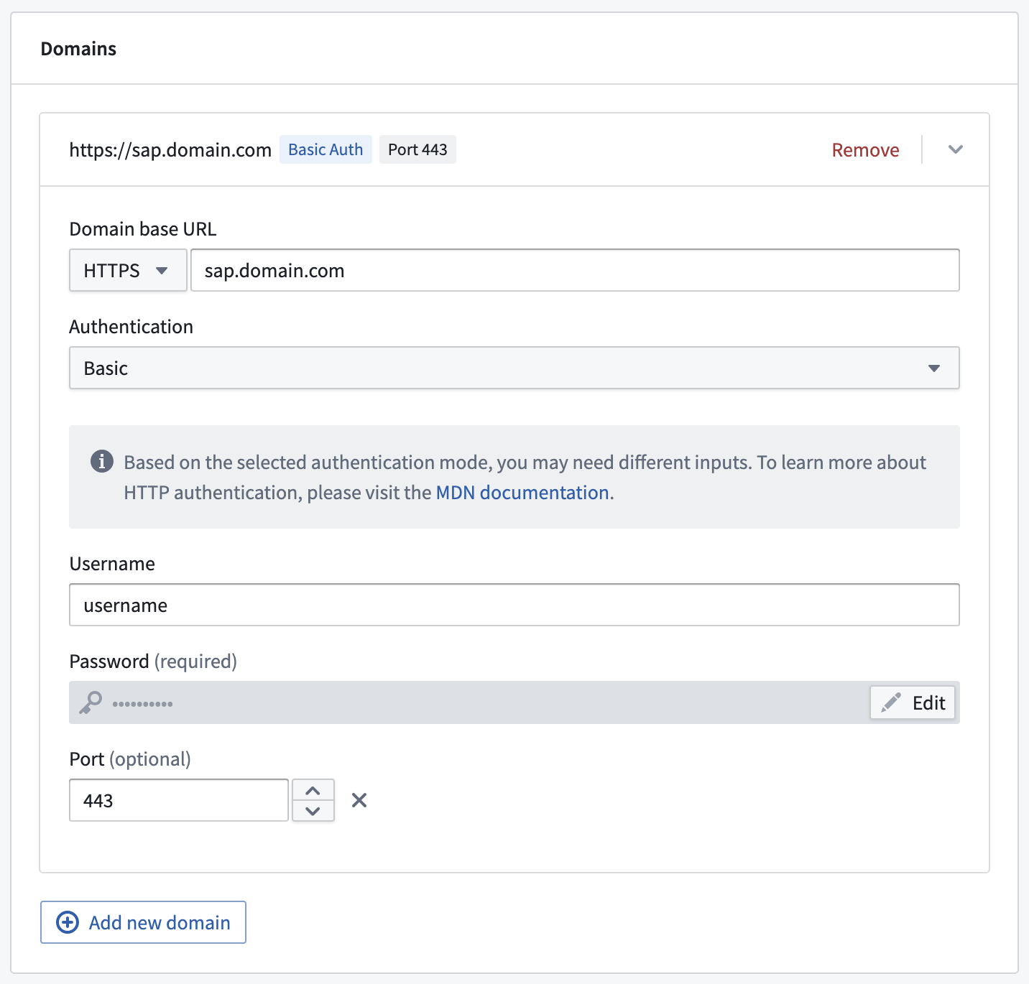The image size is (1029, 984).
Task: Click the info icon in the notice
Action: click(x=102, y=461)
